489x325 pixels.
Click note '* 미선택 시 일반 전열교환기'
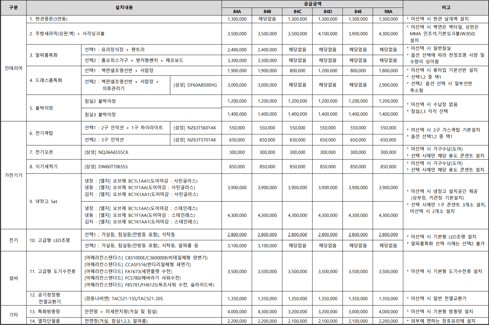coord(436,298)
